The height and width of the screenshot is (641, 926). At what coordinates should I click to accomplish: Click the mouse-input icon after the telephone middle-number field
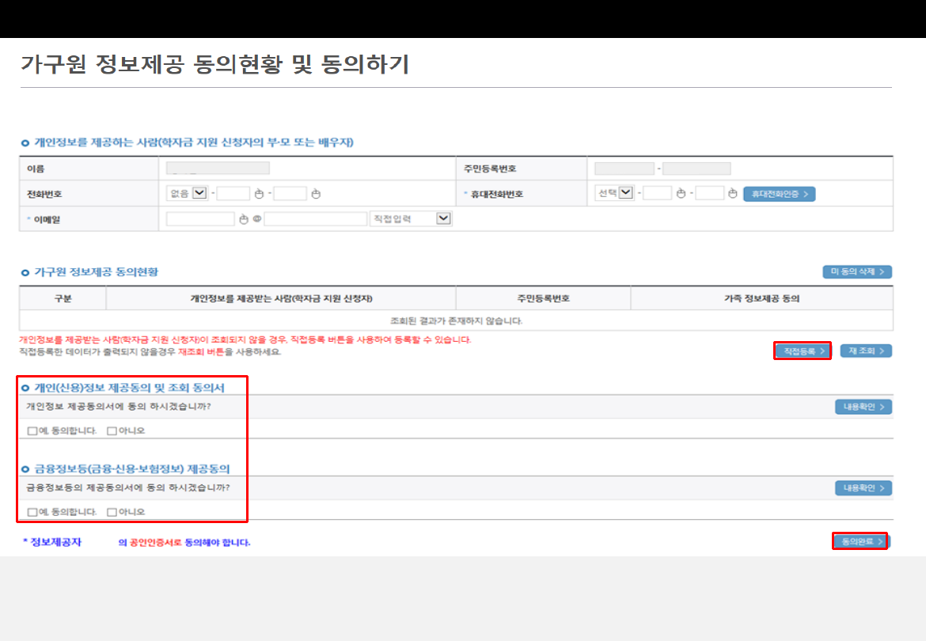coord(259,194)
